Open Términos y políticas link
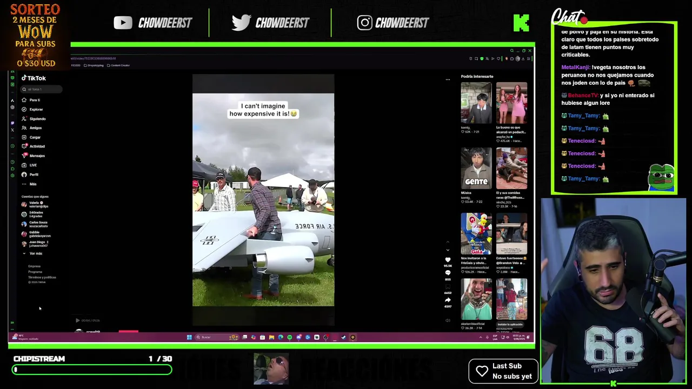Image resolution: width=692 pixels, height=389 pixels. pyautogui.click(x=42, y=277)
